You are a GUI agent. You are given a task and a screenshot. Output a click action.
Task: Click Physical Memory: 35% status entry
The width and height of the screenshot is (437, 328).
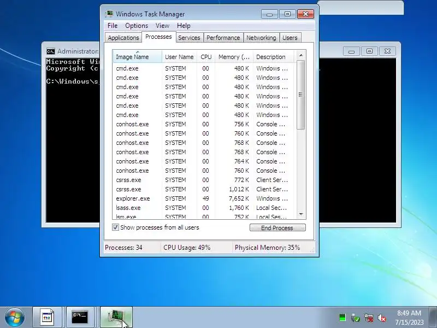(267, 248)
